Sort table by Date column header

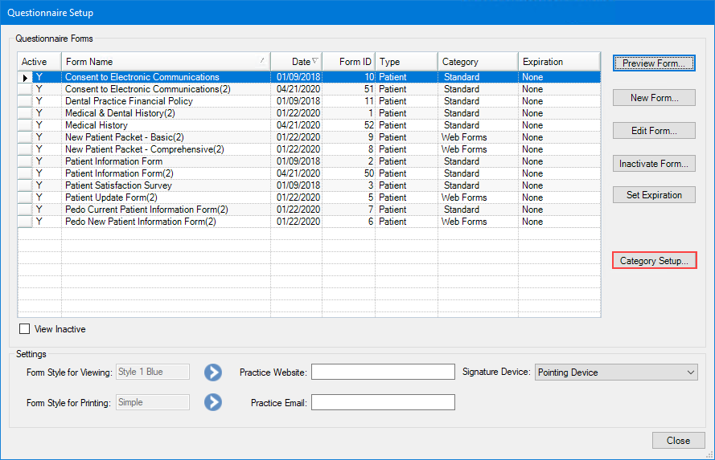click(296, 62)
